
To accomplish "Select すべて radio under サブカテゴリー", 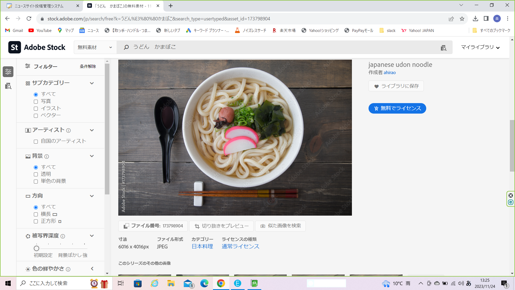I will pyautogui.click(x=36, y=95).
